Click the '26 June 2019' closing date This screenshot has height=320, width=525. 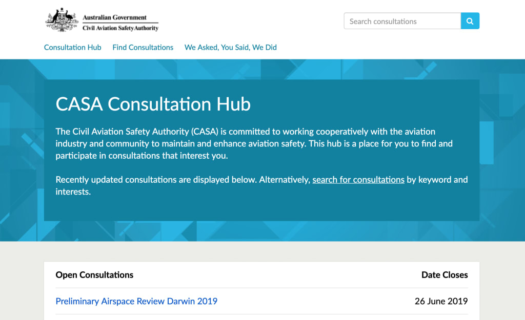point(441,301)
